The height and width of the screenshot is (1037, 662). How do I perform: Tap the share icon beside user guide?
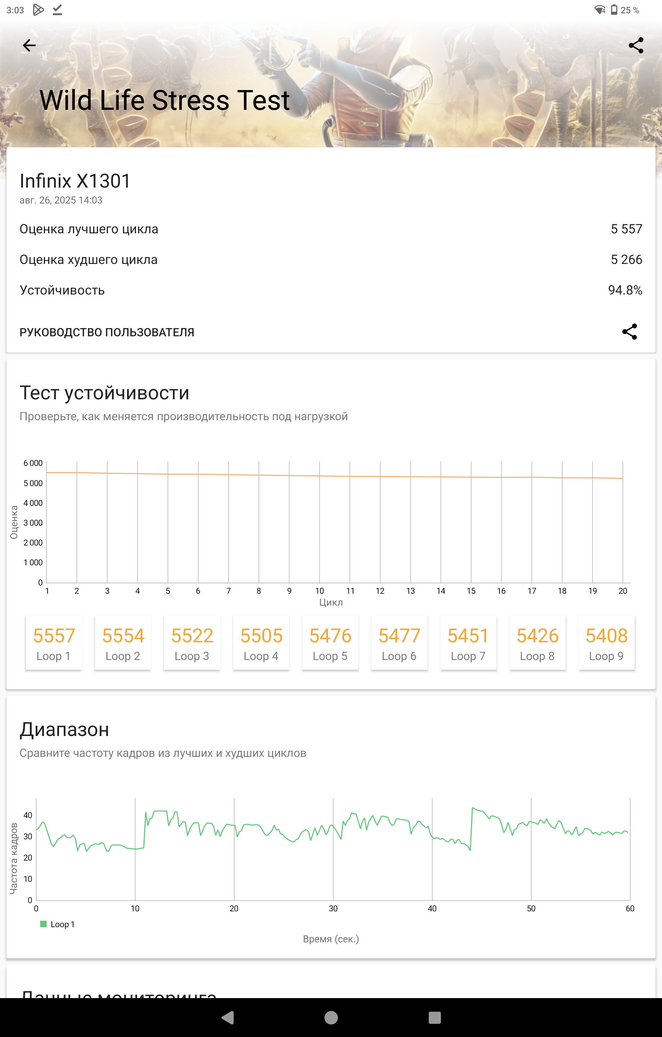tap(629, 332)
